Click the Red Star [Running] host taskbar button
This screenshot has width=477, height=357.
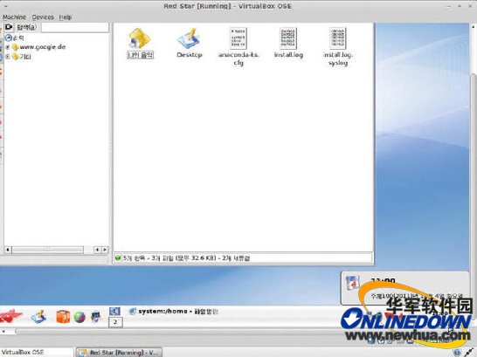pyautogui.click(x=119, y=353)
